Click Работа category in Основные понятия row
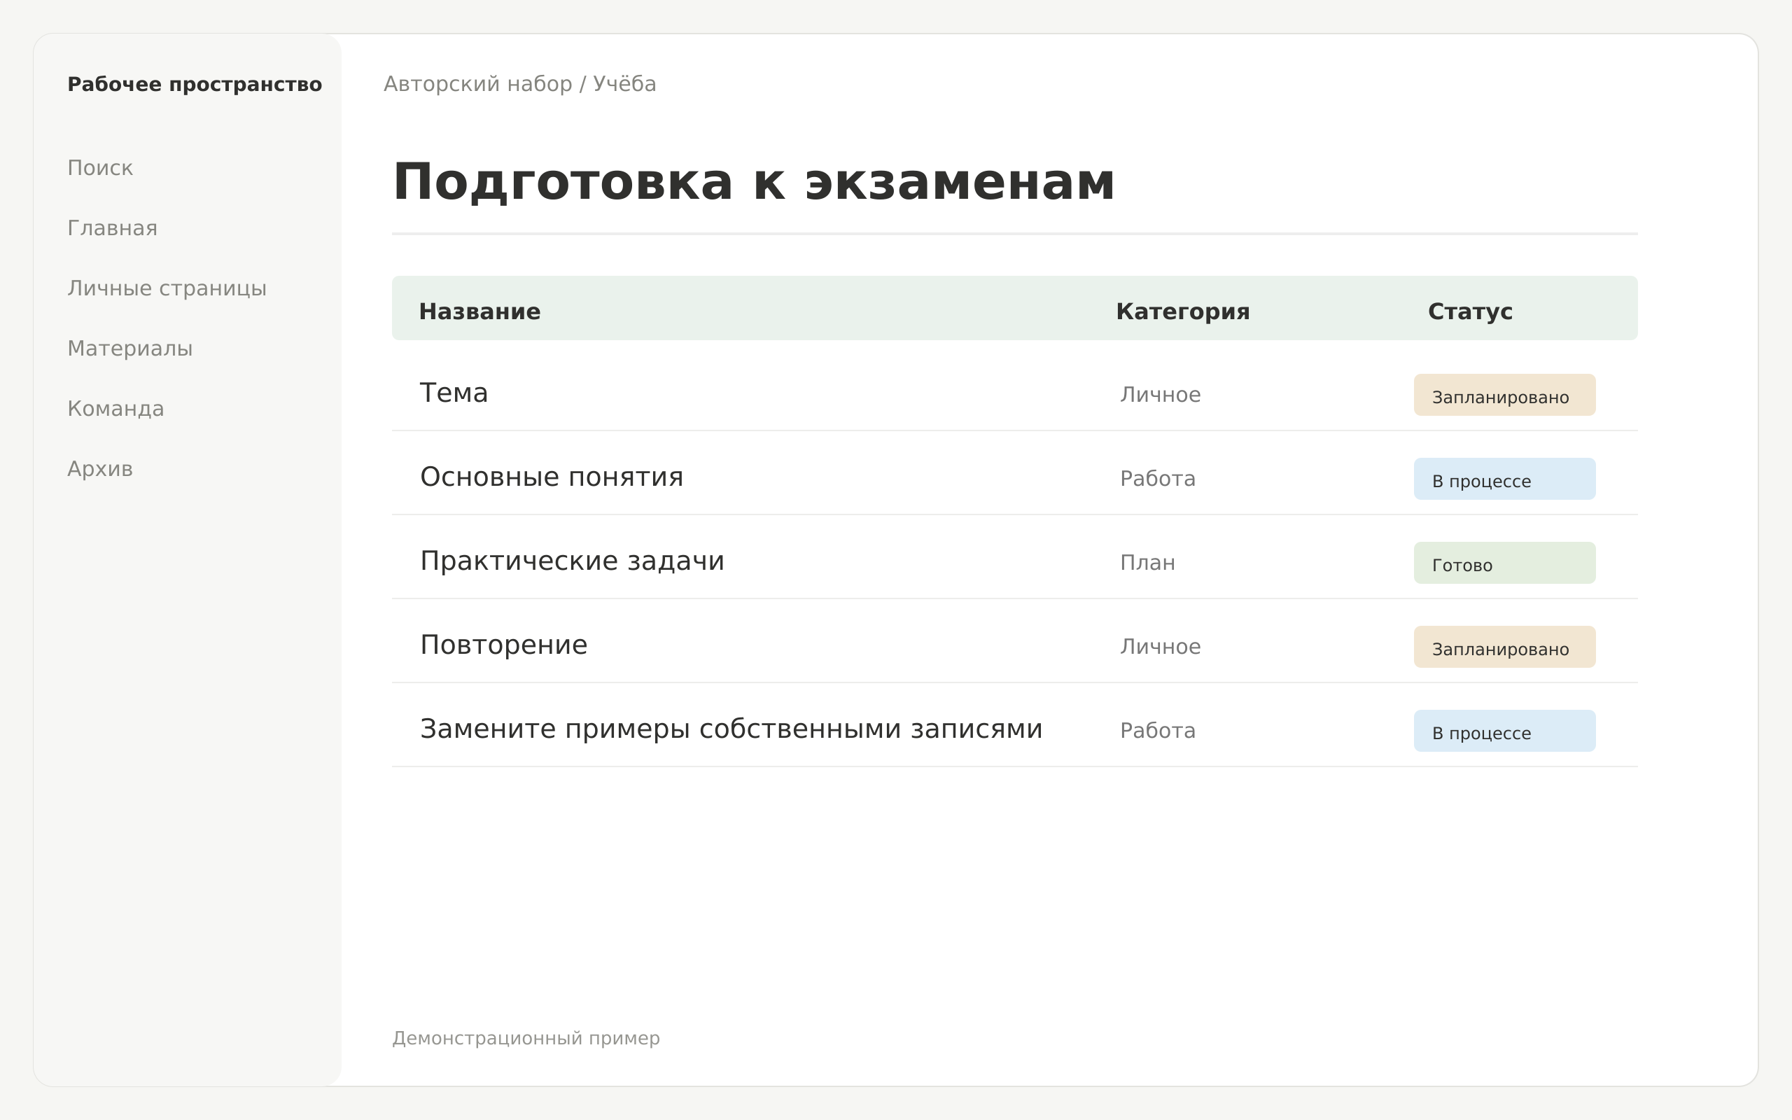The image size is (1792, 1120). pos(1157,479)
